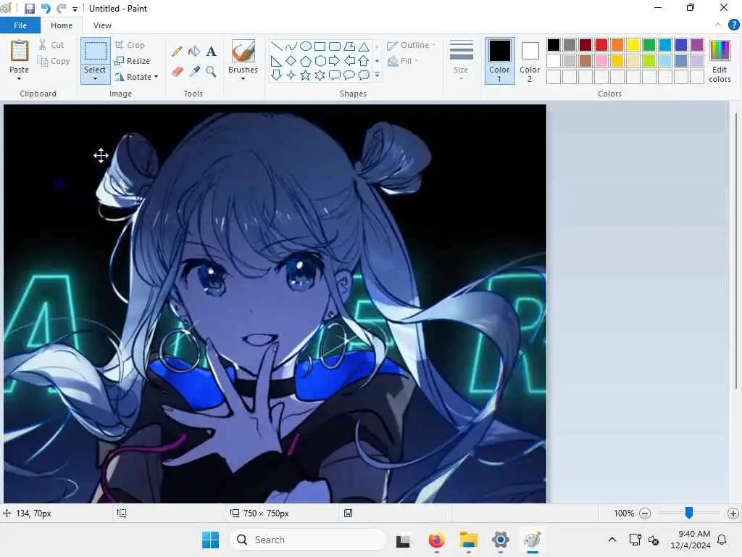Viewport: 742px width, 557px height.
Task: Pick the Eraser tool
Action: click(177, 72)
